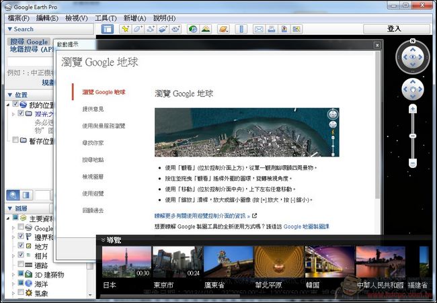Click the startup tips dialog scrollbar
437x303 pixels.
[x=378, y=126]
